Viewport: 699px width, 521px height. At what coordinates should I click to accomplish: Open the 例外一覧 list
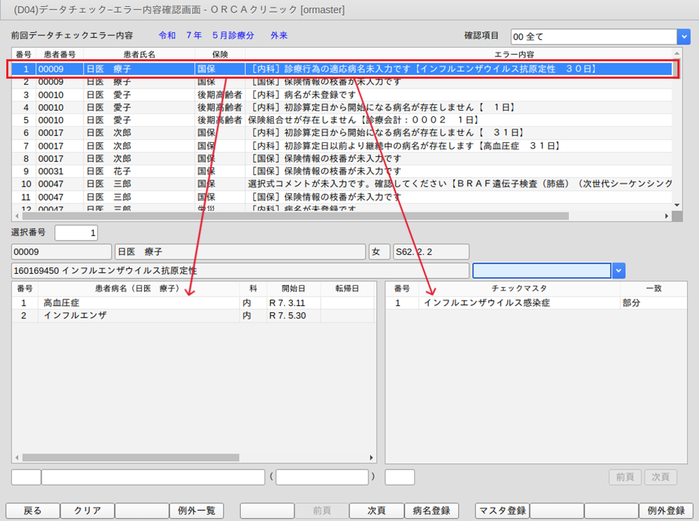(x=196, y=511)
